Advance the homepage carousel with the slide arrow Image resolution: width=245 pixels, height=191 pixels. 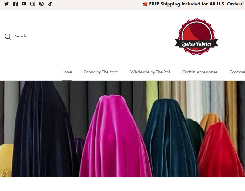click(x=4, y=174)
